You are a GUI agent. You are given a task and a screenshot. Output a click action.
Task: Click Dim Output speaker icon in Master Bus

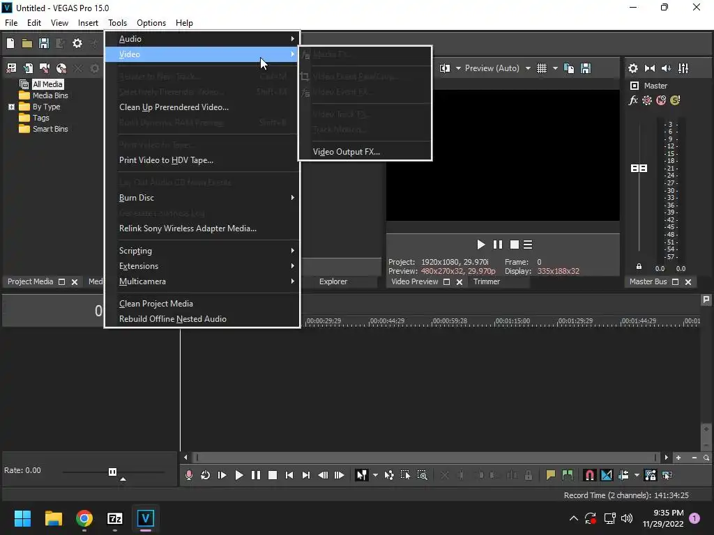(666, 68)
